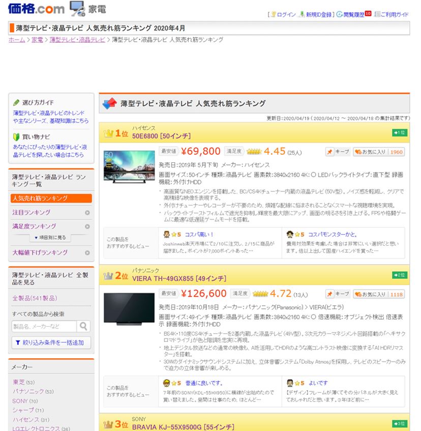The width and height of the screenshot is (421, 431).
Task: Open review よいです
Action: point(318,383)
